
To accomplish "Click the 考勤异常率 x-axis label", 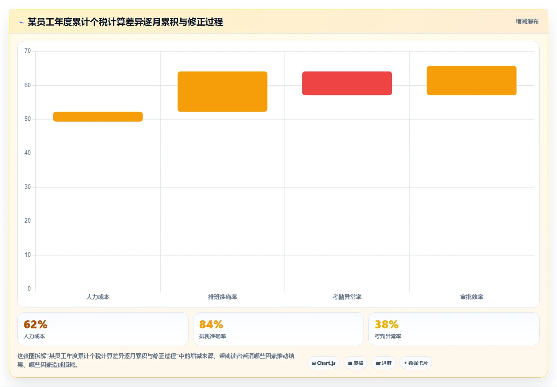I will click(x=347, y=297).
